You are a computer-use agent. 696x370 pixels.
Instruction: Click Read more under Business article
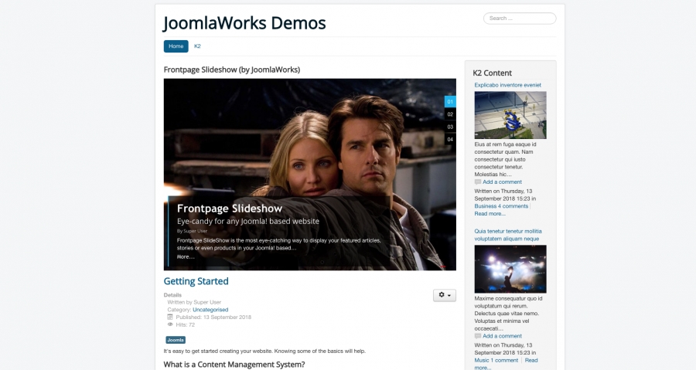(x=490, y=214)
